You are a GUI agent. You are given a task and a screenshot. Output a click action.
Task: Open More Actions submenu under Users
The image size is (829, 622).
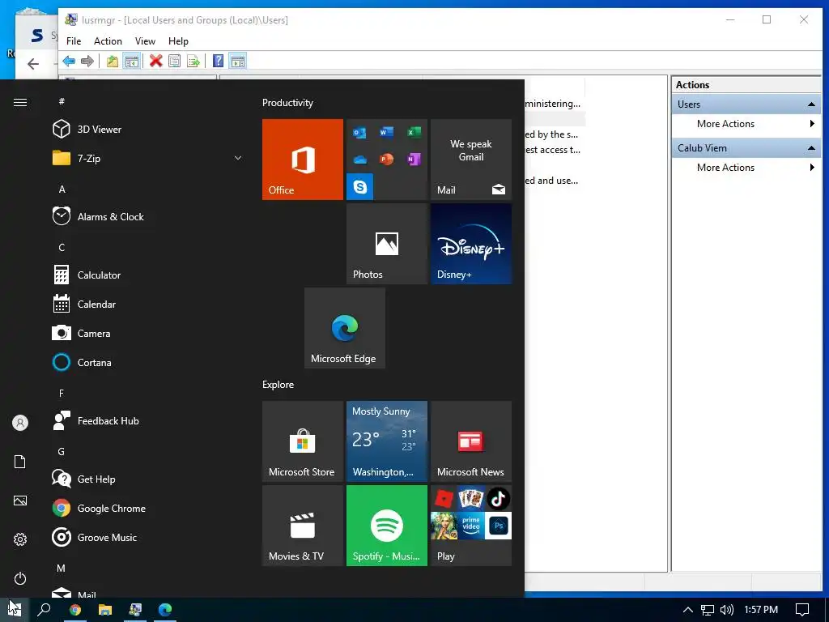click(x=746, y=124)
